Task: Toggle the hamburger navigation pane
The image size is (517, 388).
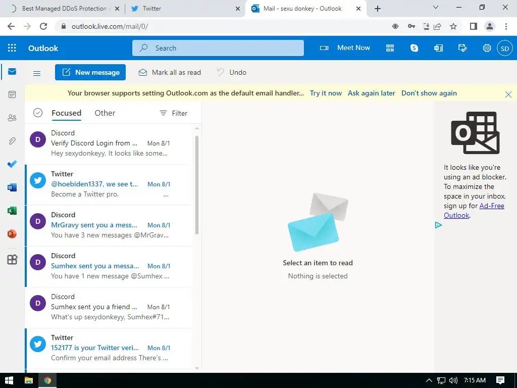Action: coord(37,73)
